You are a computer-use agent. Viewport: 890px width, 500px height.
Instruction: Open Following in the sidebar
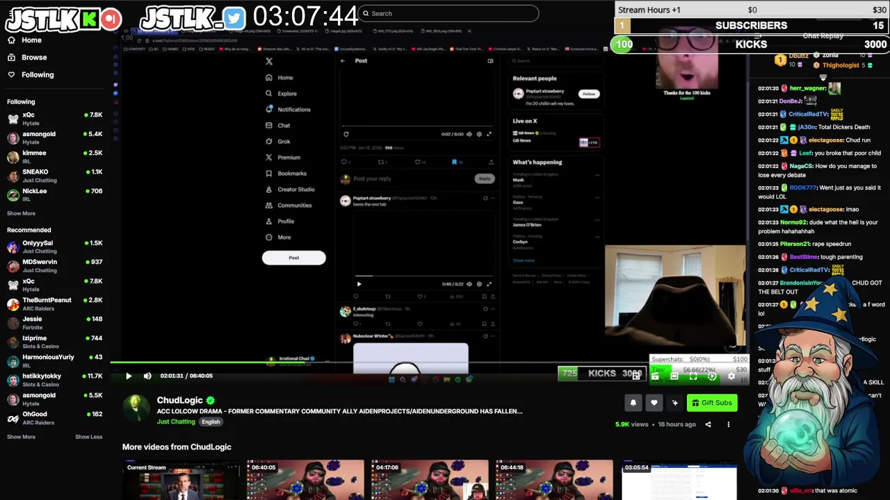[x=30, y=75]
